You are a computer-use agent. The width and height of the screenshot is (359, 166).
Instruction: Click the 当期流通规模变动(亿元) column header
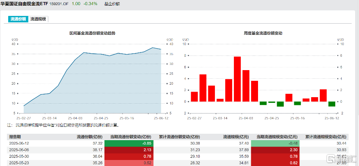[277, 137]
